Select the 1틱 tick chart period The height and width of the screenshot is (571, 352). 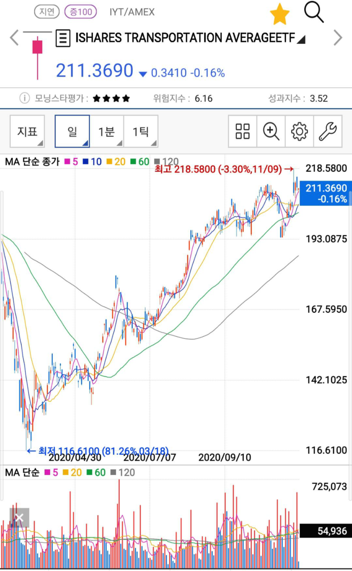(x=141, y=131)
